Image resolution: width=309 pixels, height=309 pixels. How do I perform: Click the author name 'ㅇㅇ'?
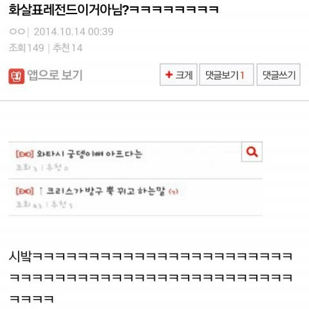pyautogui.click(x=17, y=32)
